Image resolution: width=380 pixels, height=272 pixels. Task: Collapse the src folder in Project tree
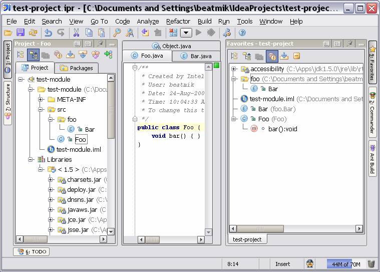tap(41, 109)
